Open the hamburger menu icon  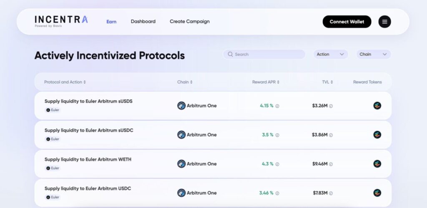tap(384, 22)
